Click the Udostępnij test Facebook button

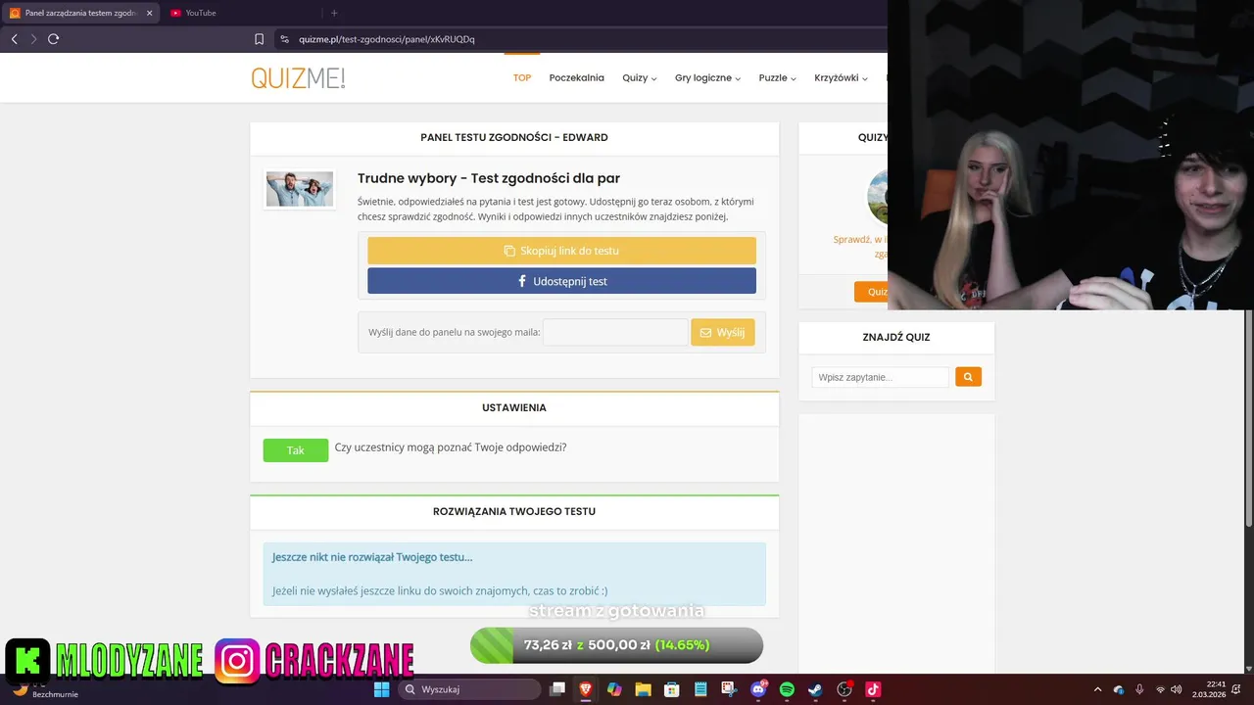click(x=561, y=281)
